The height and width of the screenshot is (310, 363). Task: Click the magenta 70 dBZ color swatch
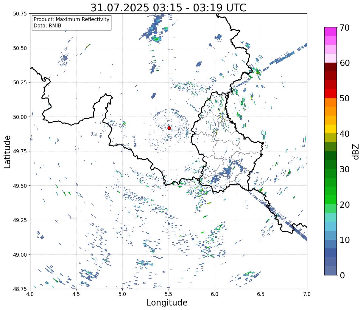331,32
